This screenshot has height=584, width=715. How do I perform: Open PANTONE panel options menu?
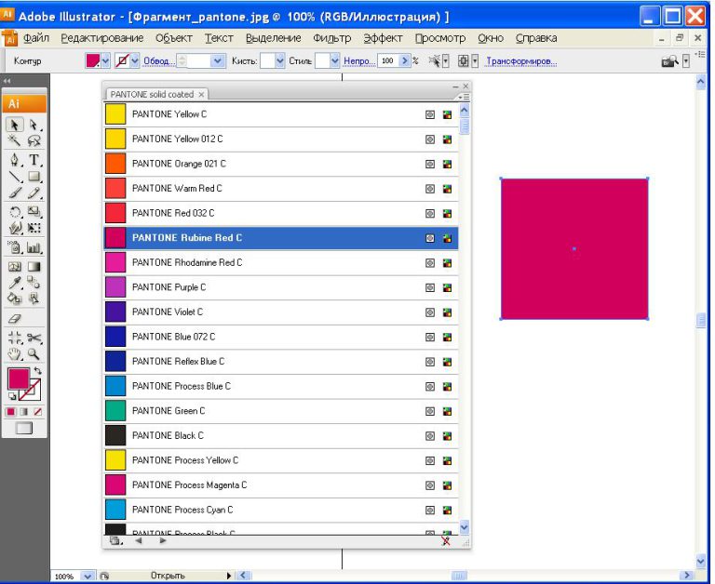coord(465,97)
